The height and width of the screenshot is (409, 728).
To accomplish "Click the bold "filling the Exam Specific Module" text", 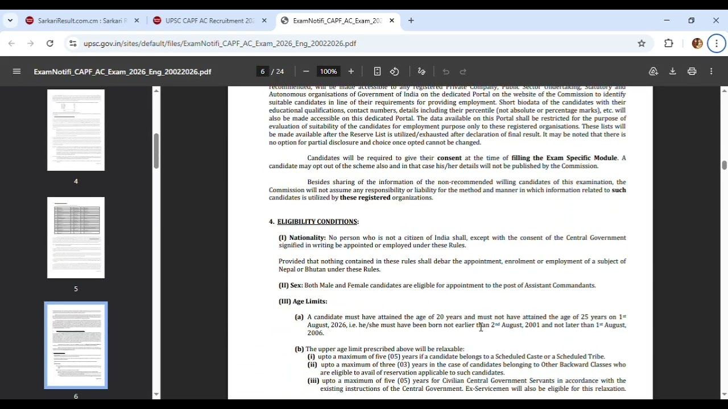I will (x=564, y=158).
